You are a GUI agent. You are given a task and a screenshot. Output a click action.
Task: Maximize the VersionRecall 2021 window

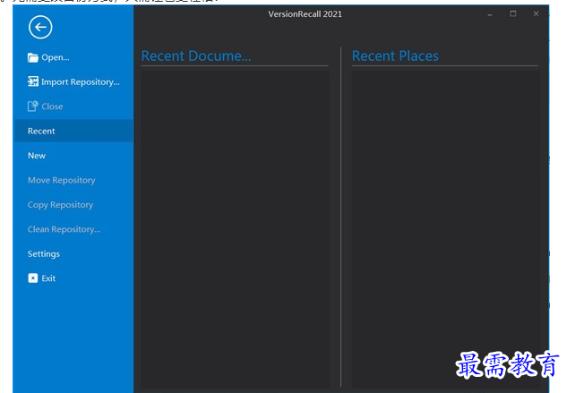click(512, 13)
